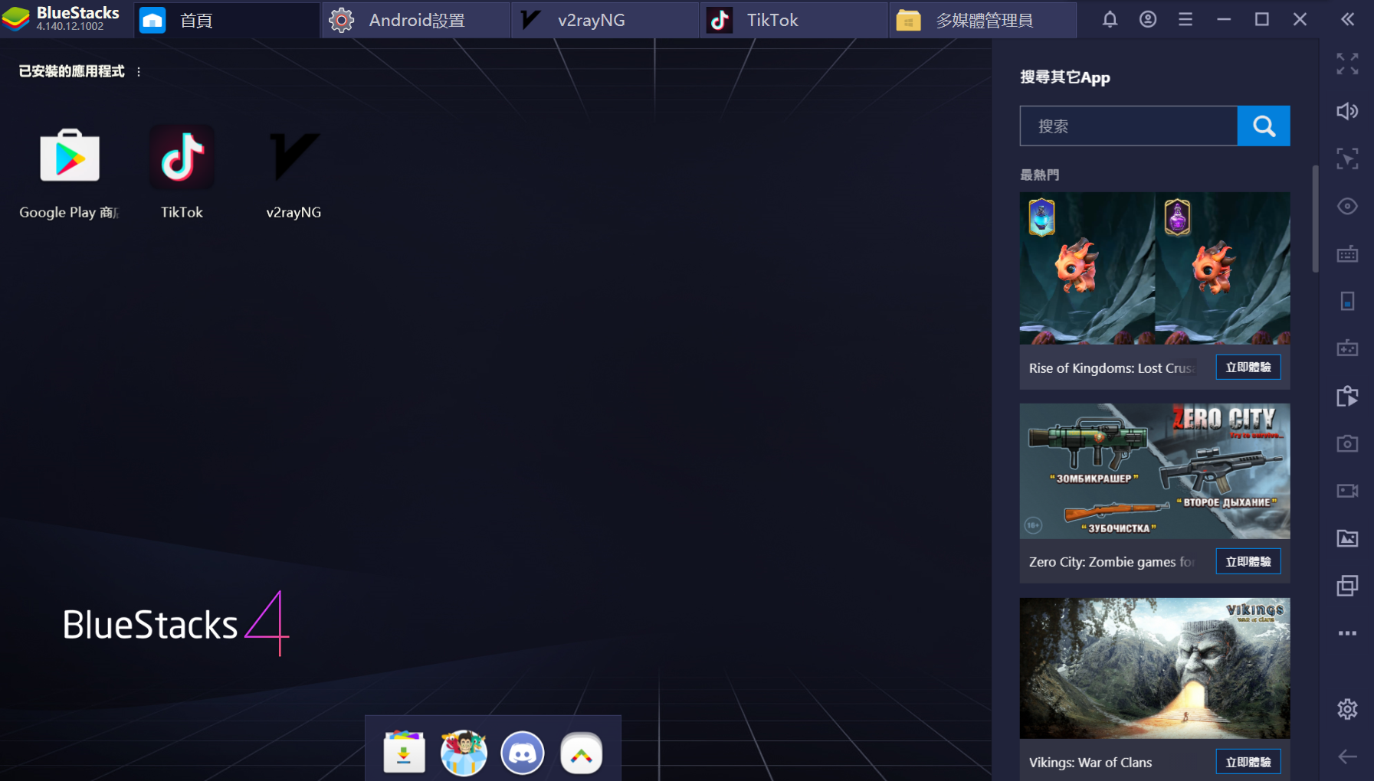Image resolution: width=1374 pixels, height=781 pixels.
Task: Click the 'Vikings: War of Clans' title
Action: tap(1090, 763)
